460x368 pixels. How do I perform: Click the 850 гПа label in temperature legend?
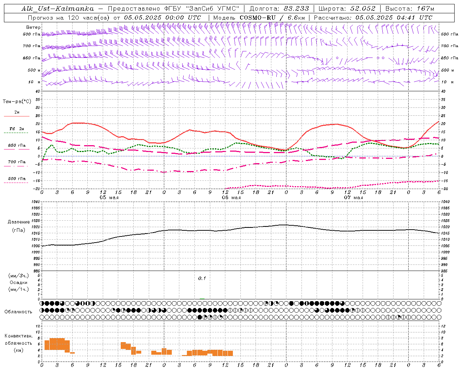click(17, 146)
